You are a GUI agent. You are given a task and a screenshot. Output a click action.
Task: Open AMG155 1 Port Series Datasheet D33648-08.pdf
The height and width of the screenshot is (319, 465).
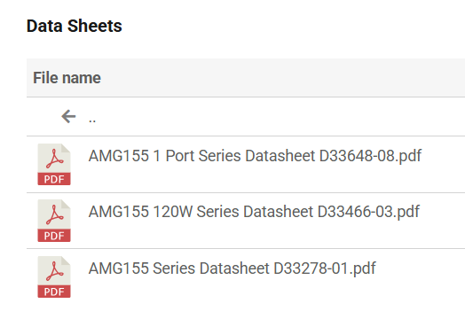[255, 156]
